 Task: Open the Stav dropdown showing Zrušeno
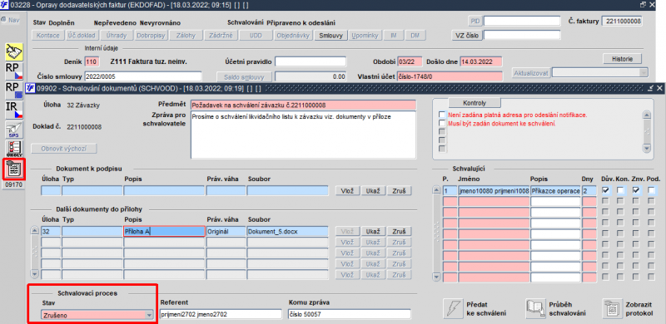coord(149,315)
